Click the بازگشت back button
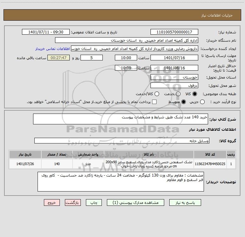 73,203
